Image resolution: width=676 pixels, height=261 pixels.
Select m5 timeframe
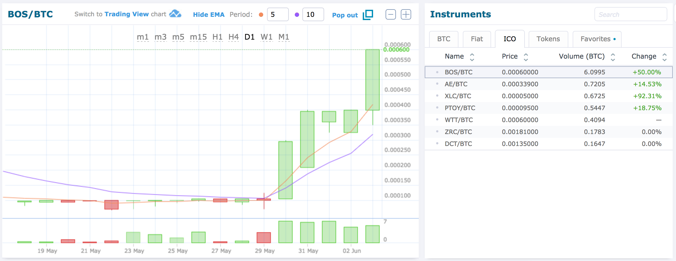point(178,37)
